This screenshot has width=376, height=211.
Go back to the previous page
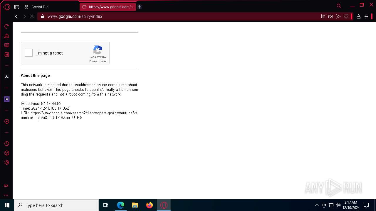click(x=16, y=16)
